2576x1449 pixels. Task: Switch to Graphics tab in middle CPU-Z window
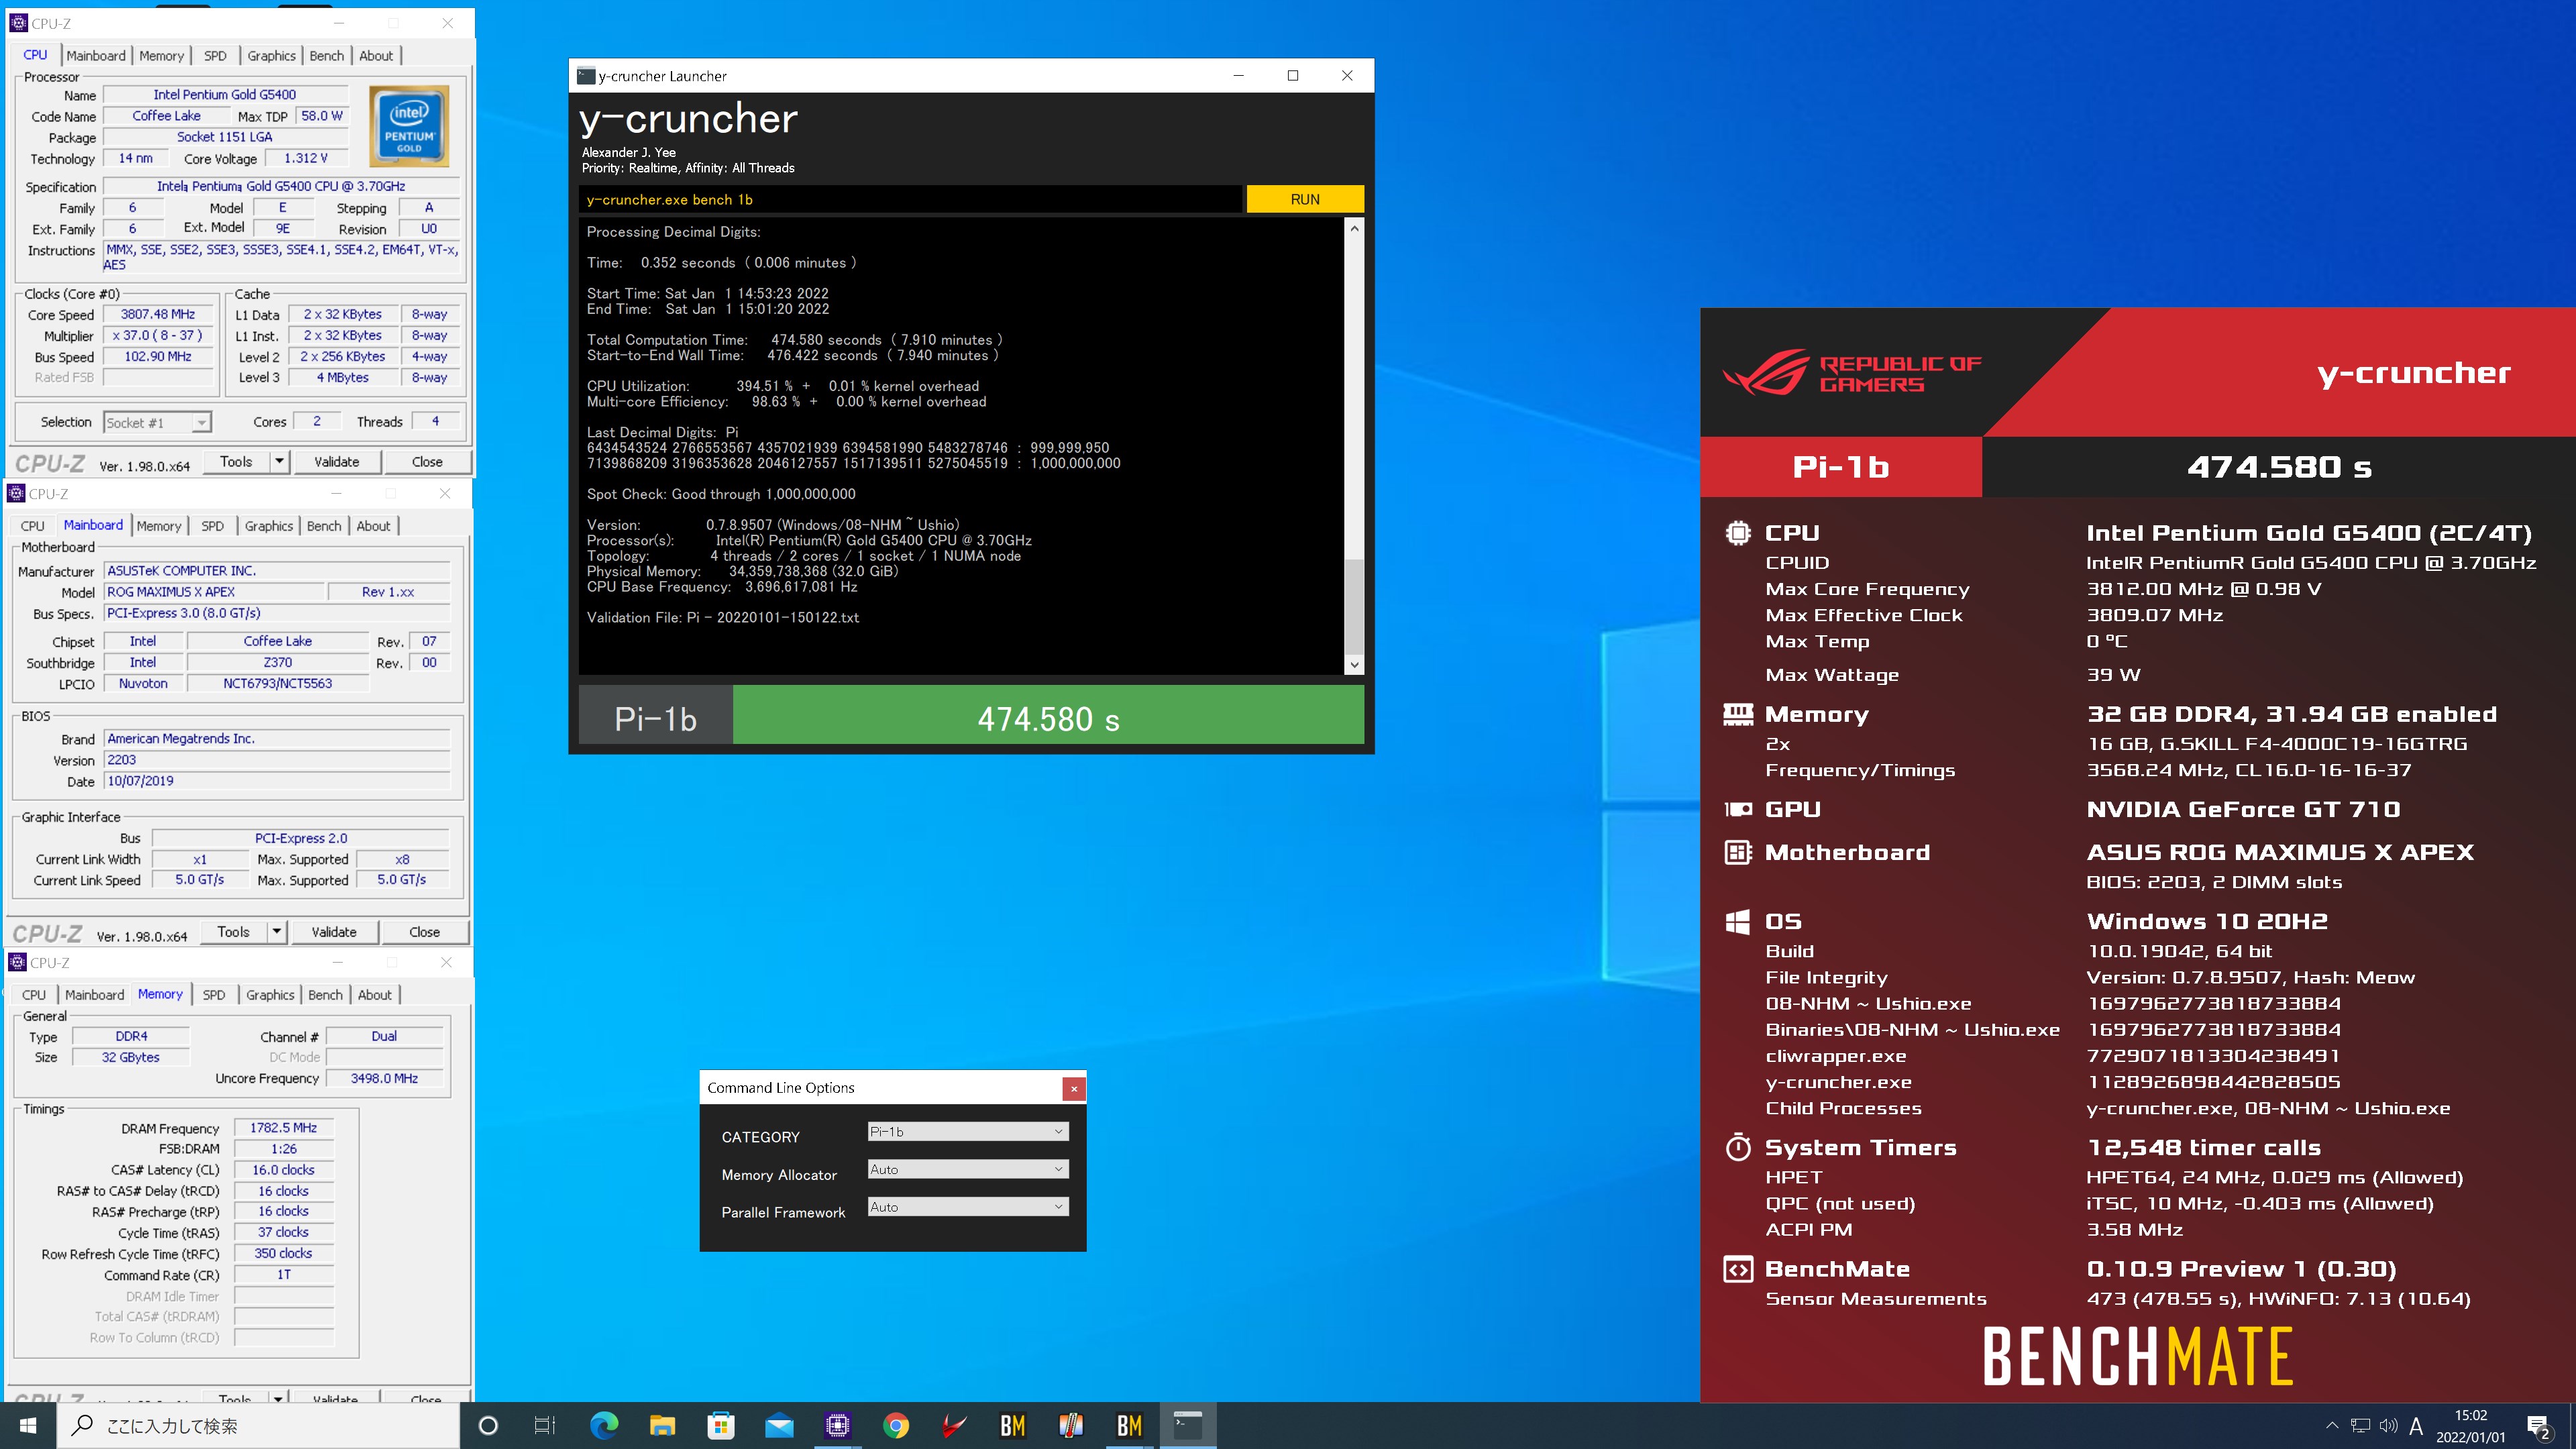tap(269, 526)
